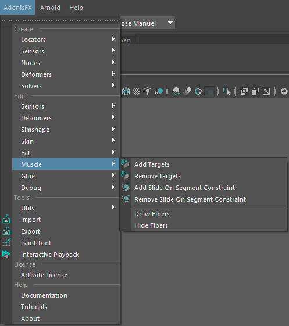Toggle the motion blur spheres icon

187,91
